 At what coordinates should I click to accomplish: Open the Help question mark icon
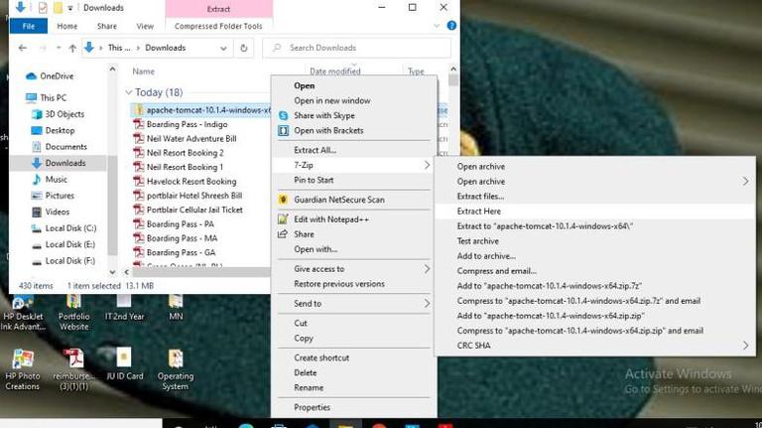tap(451, 26)
